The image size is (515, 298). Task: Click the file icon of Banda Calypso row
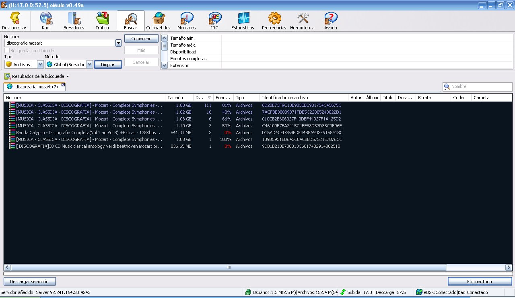coord(12,133)
